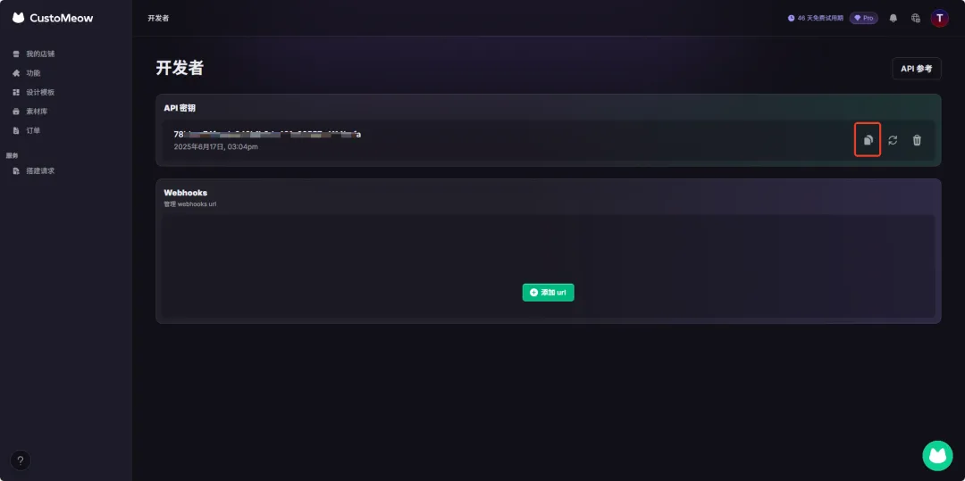Click the 我的店铺 store icon
The width and height of the screenshot is (965, 481).
16,54
